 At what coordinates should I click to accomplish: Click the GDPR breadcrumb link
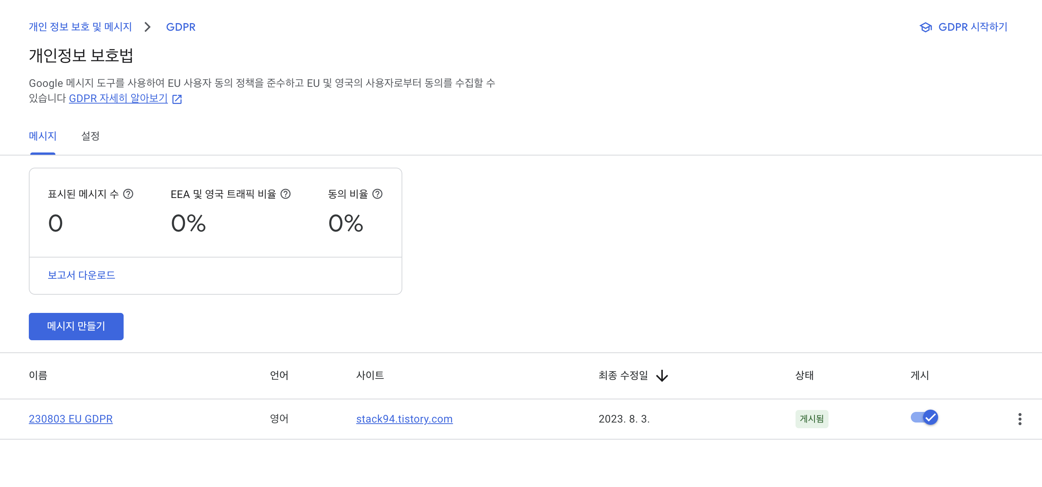[x=181, y=27]
